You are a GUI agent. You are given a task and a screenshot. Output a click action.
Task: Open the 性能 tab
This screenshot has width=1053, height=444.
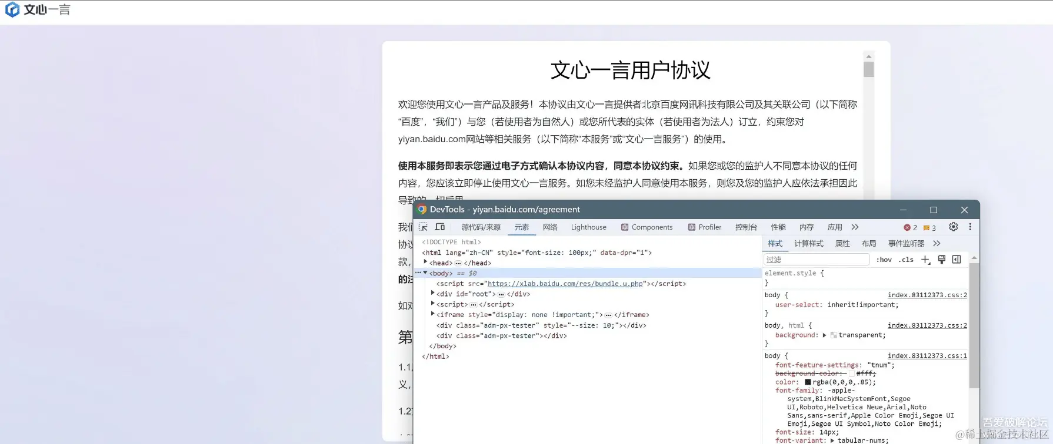(x=778, y=227)
